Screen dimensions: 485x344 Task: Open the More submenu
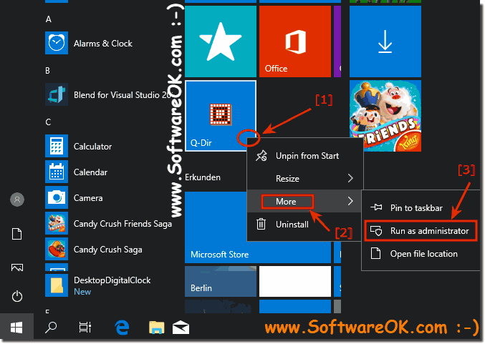tap(305, 202)
